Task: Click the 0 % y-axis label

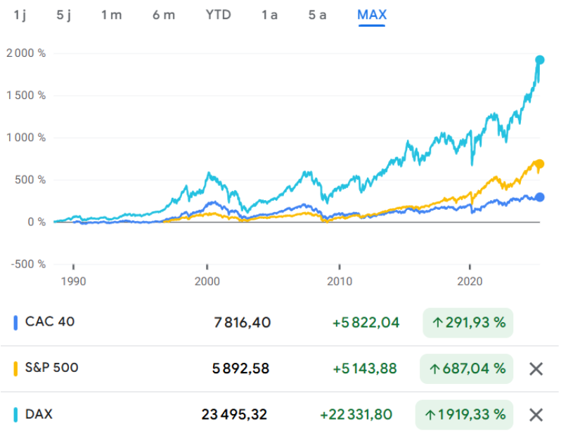Action: [37, 222]
